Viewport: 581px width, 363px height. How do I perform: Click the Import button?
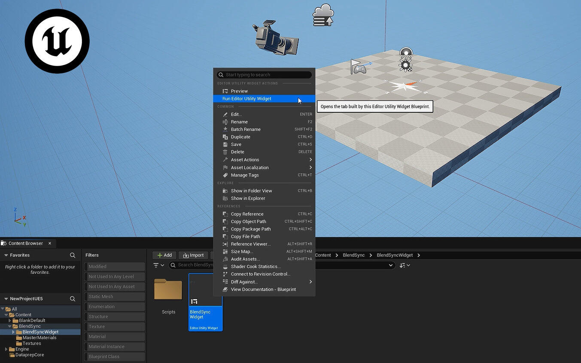coord(193,255)
